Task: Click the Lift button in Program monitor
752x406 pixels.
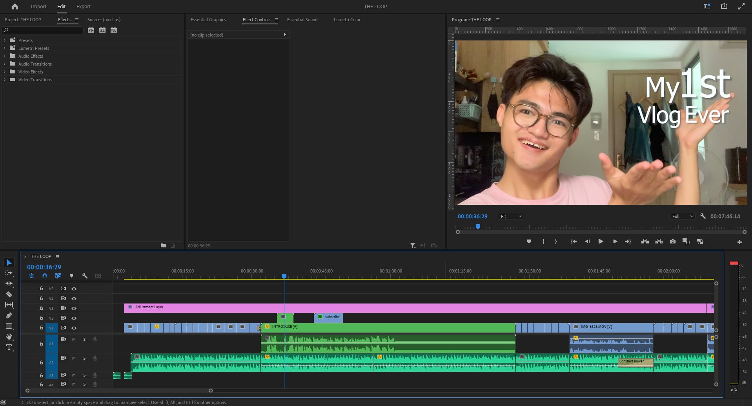Action: coord(645,241)
